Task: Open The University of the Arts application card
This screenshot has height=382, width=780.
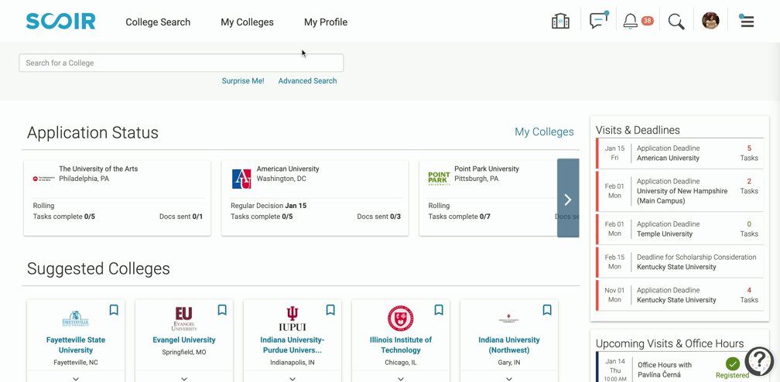Action: coord(118,198)
